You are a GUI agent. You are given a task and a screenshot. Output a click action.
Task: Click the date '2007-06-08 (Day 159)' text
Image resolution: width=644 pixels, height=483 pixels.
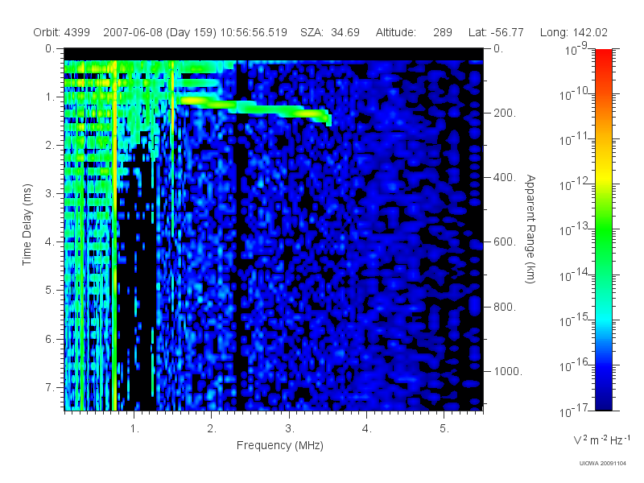coord(159,32)
